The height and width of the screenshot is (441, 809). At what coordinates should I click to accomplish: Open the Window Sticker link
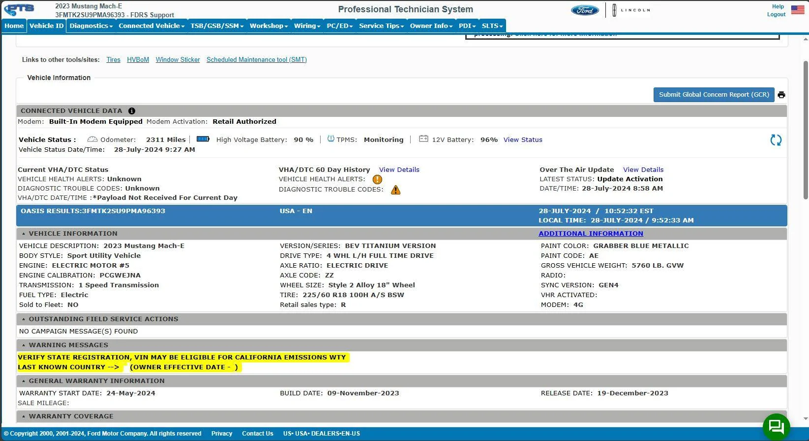178,60
